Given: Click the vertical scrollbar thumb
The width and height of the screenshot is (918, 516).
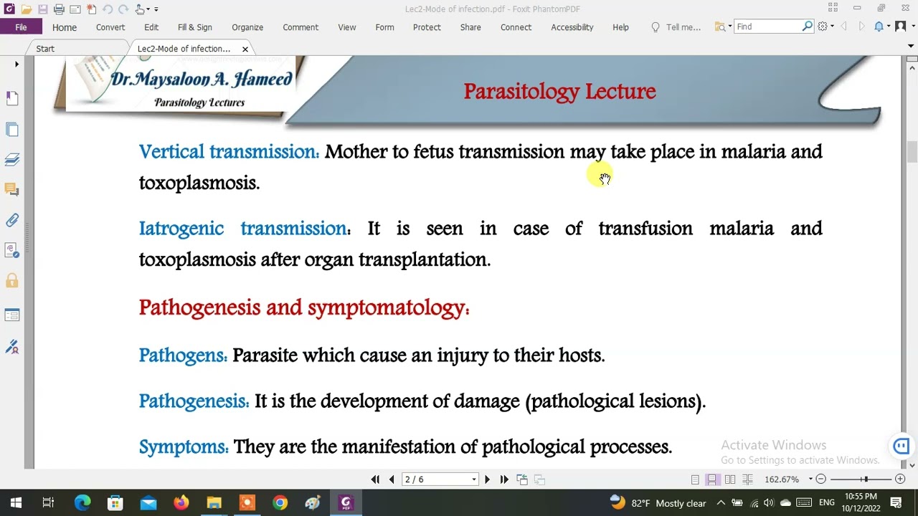Looking at the screenshot, I should click(x=912, y=153).
